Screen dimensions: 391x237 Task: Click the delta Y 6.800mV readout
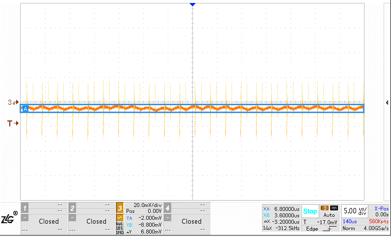144,232
